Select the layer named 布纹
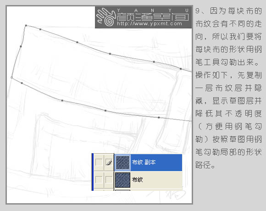 pos(137,180)
